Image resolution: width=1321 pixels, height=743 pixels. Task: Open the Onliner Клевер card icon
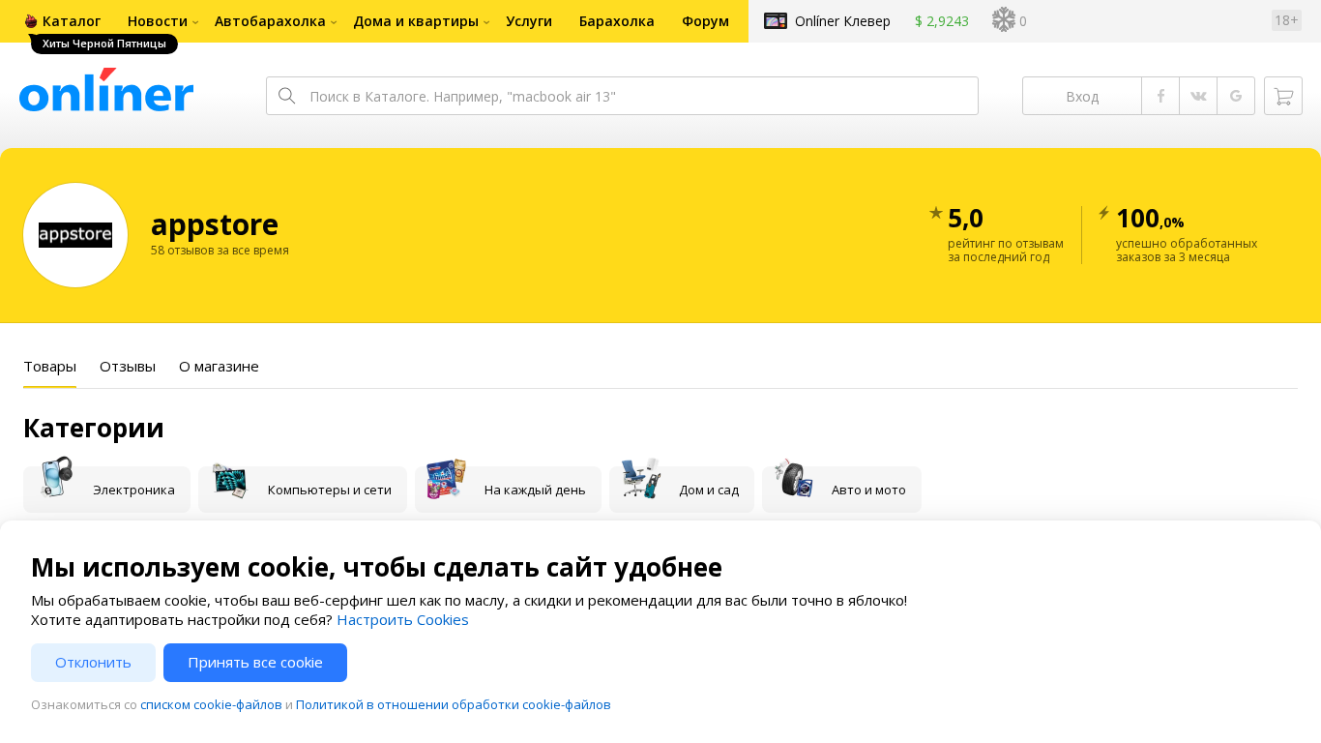pos(776,21)
